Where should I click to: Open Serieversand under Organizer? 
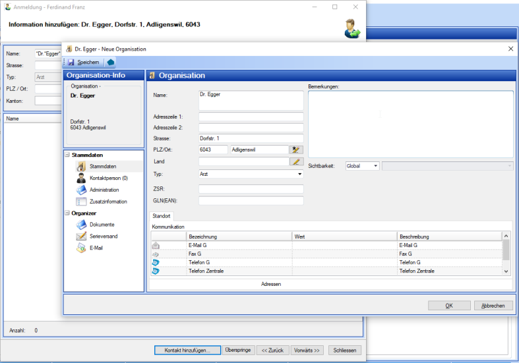pos(104,236)
